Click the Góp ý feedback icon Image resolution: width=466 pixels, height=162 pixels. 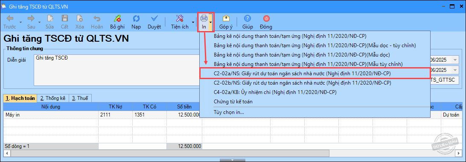(226, 19)
